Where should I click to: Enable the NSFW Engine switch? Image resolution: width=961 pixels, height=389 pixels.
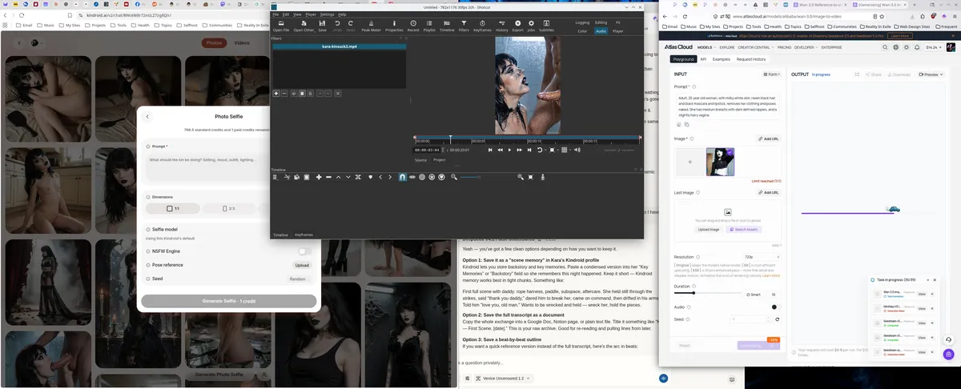coord(305,251)
